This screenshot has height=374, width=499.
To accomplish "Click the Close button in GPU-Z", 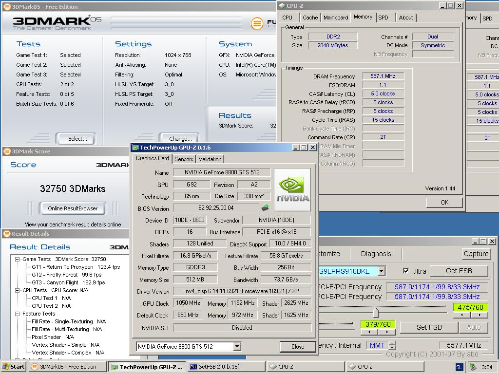I will pyautogui.click(x=298, y=347).
